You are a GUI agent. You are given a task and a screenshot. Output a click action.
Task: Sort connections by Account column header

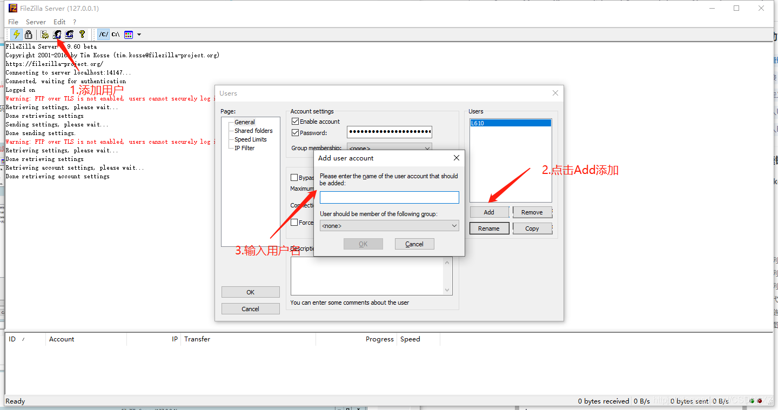point(86,339)
